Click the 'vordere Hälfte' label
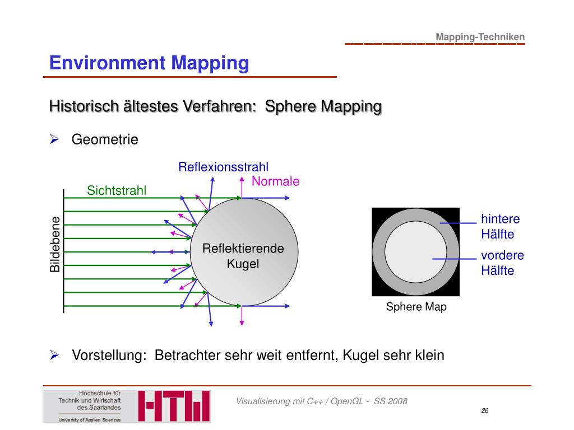Screen dimensions: 574x430 (x=502, y=263)
